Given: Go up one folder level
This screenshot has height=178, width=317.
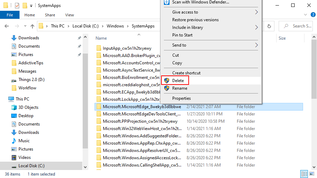Looking at the screenshot, I should tap(32, 26).
